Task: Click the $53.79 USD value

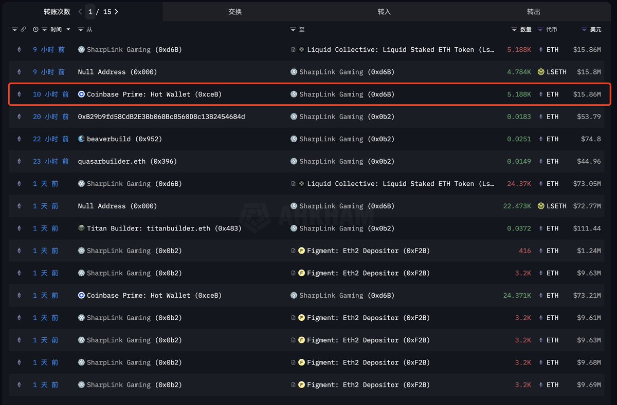Action: (589, 117)
